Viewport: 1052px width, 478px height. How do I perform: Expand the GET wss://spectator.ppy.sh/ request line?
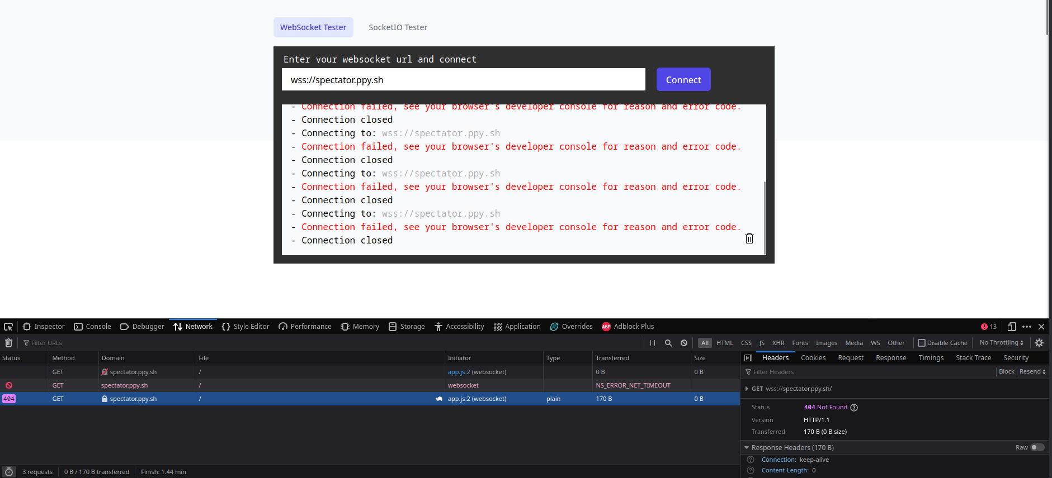pyautogui.click(x=746, y=389)
